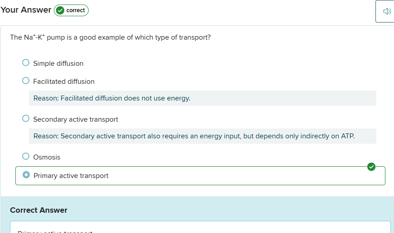This screenshot has width=394, height=233.
Task: Click the "Correct Answer" heading
Action: click(x=38, y=210)
